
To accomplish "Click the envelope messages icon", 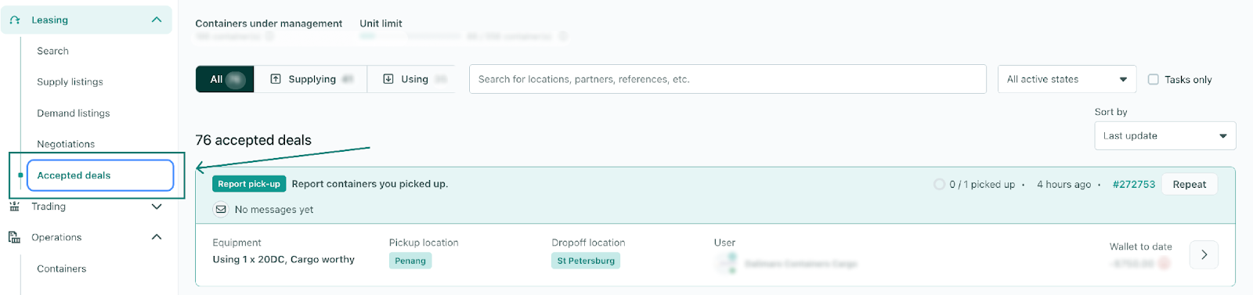I will [221, 210].
